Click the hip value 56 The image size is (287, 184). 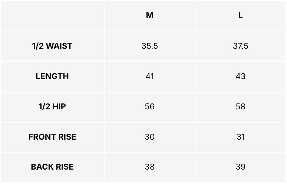pyautogui.click(x=149, y=107)
